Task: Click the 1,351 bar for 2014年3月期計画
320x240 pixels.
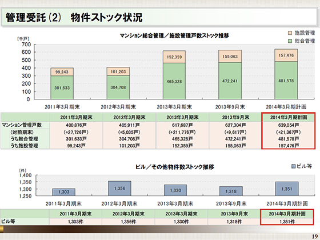Action: [x=287, y=189]
